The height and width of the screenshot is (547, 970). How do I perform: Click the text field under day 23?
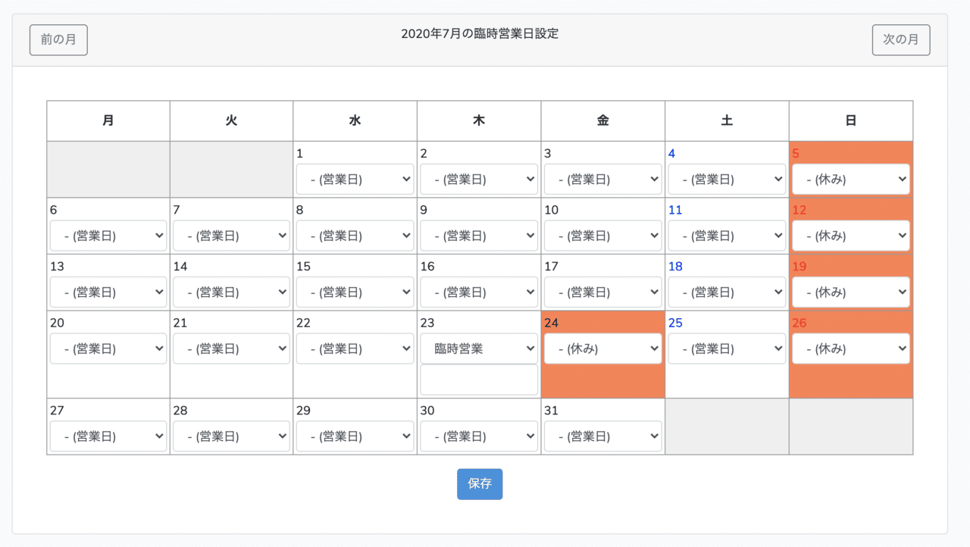tap(479, 380)
